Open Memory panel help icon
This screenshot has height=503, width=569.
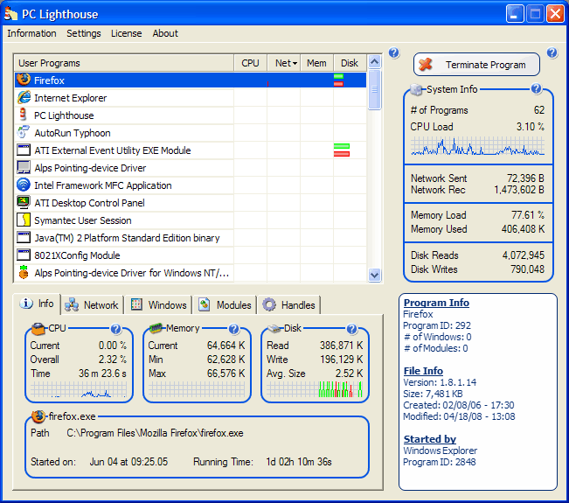(233, 329)
